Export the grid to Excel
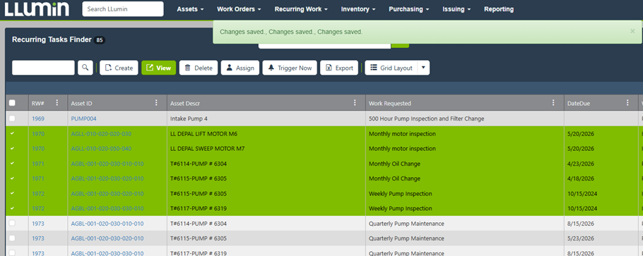The height and width of the screenshot is (256, 643). pos(339,68)
